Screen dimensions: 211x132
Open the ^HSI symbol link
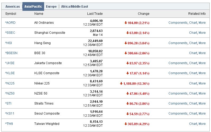click(x=9, y=43)
